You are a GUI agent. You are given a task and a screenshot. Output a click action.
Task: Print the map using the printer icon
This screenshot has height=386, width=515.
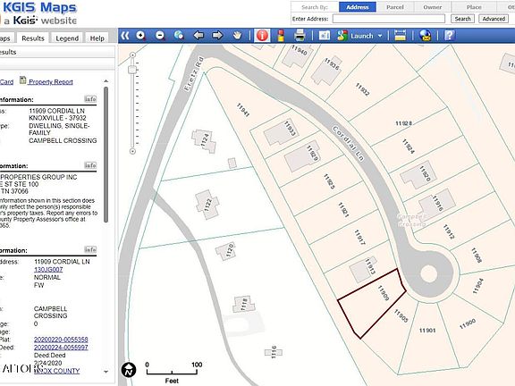click(x=300, y=36)
